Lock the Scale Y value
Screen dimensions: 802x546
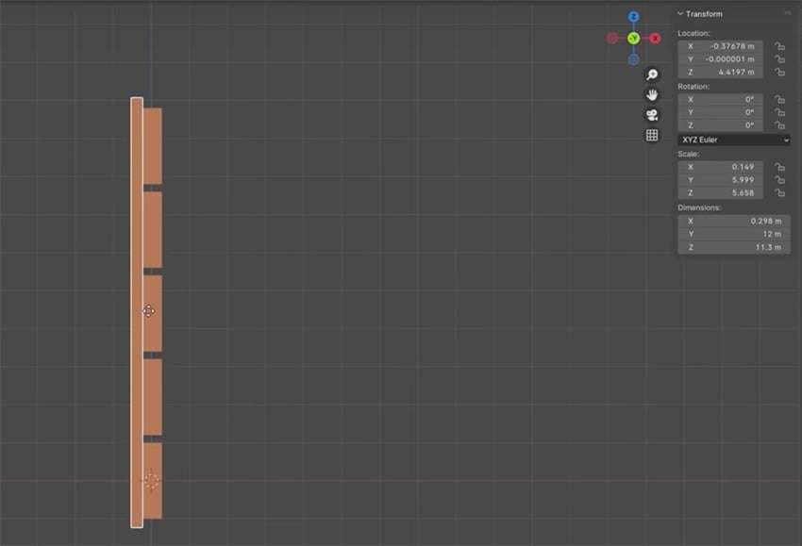(779, 180)
